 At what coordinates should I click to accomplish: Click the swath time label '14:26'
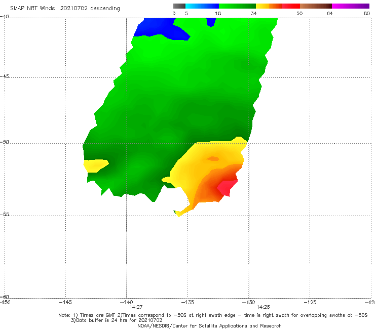263,307
